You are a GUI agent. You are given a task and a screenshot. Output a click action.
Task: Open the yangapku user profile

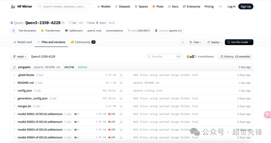[24, 67]
